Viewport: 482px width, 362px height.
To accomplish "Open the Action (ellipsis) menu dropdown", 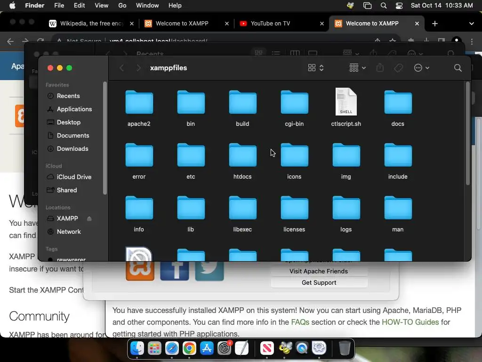I will [x=421, y=68].
